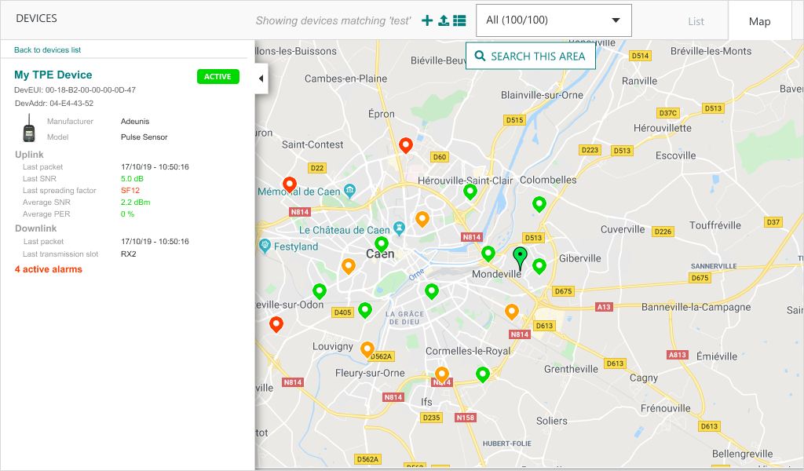
Task: Click the Pulse Sensor device image
Action: [28, 129]
